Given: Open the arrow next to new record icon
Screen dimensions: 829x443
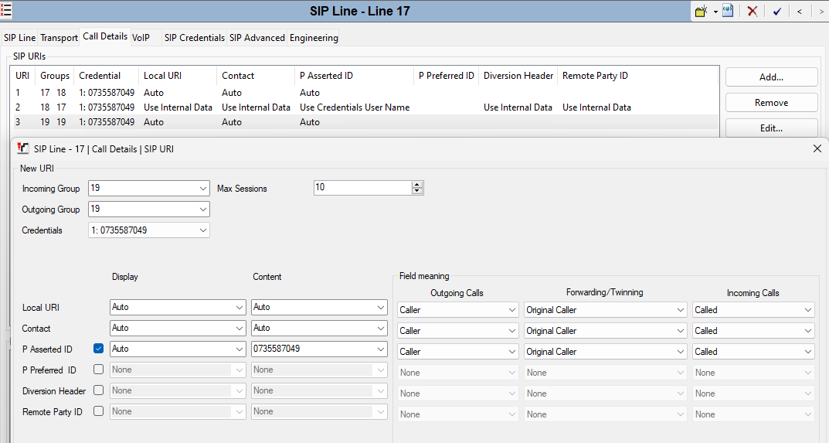Looking at the screenshot, I should [x=715, y=12].
